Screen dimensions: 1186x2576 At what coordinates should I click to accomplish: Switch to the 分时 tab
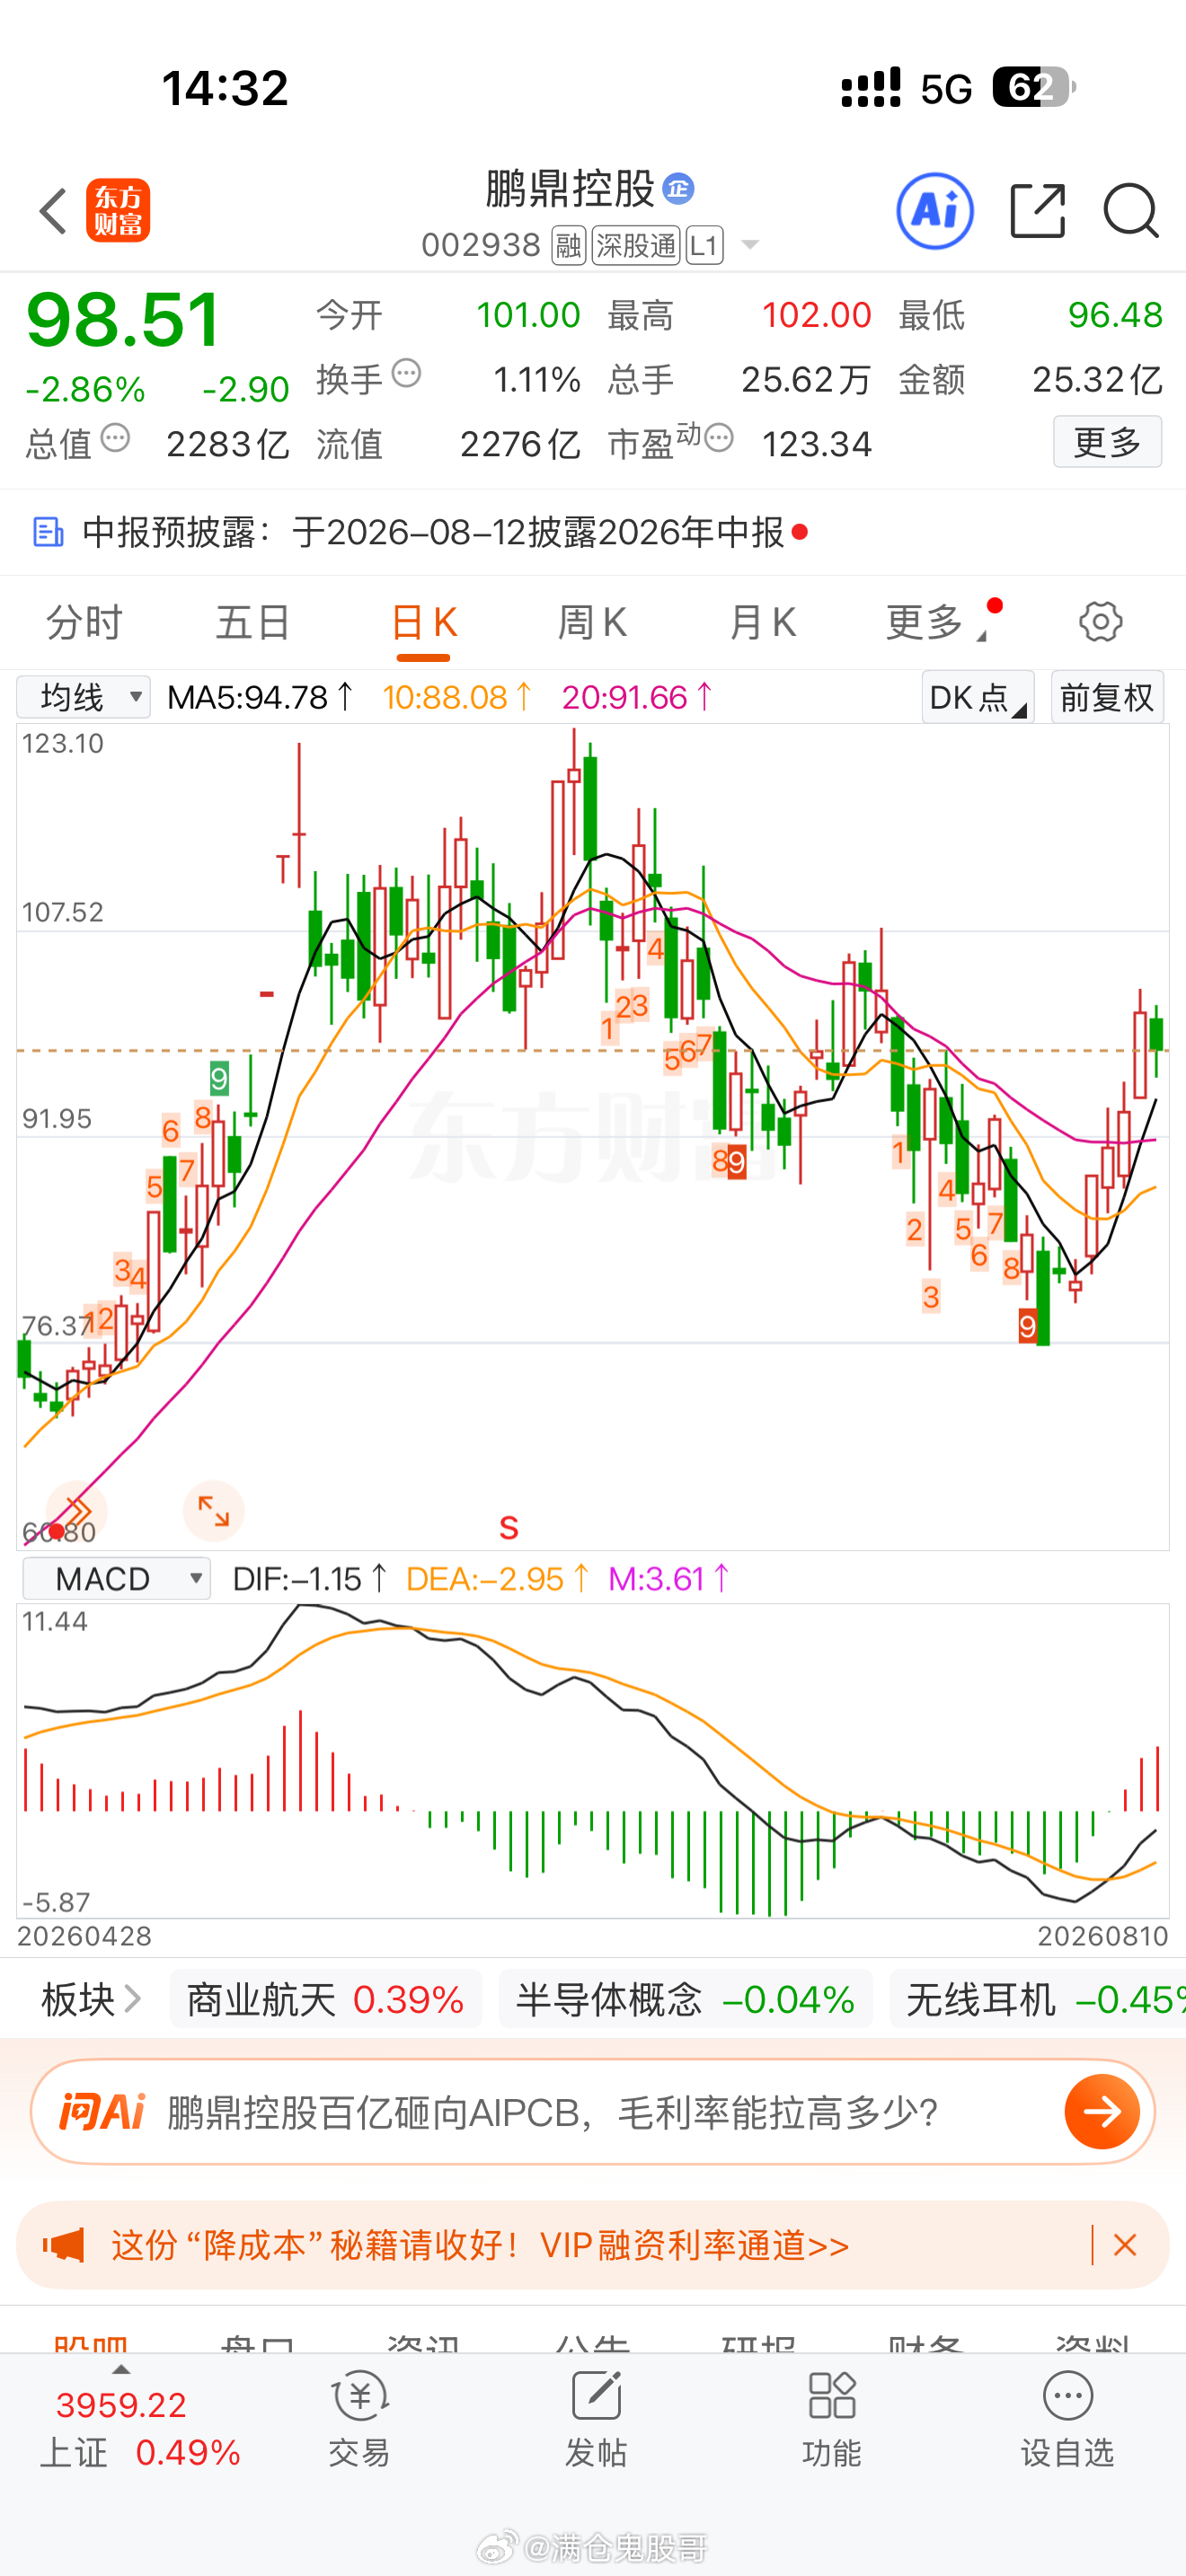click(84, 622)
